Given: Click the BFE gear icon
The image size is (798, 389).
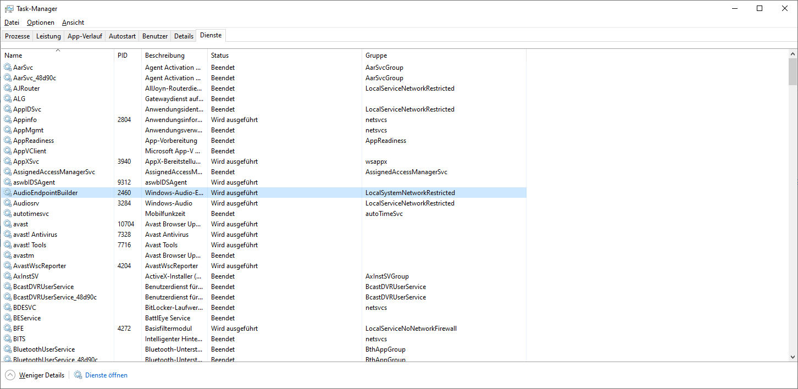Looking at the screenshot, I should click(x=8, y=329).
